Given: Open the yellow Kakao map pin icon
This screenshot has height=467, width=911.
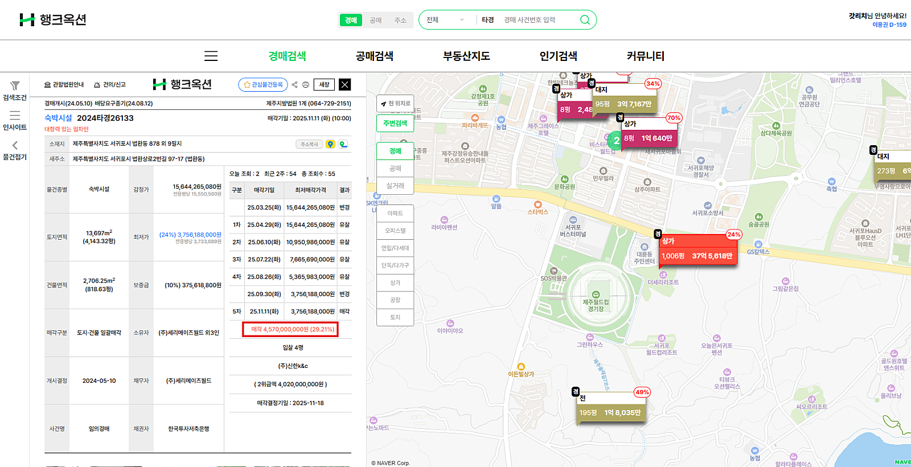Looking at the screenshot, I should click(330, 144).
